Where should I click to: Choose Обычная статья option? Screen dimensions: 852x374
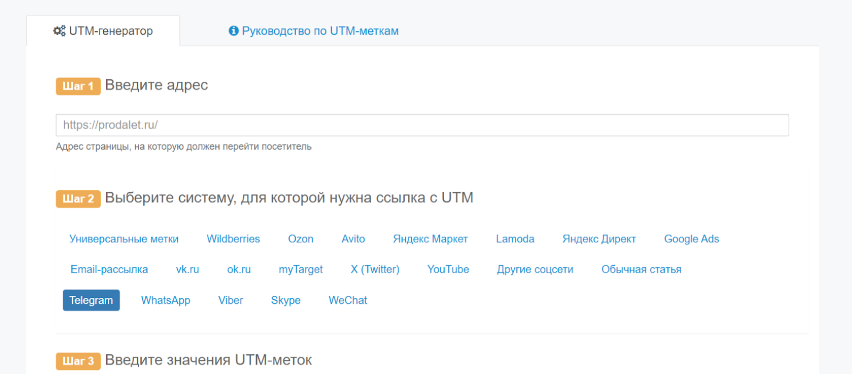click(642, 269)
